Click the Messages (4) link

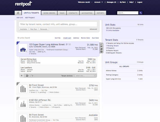tap(111, 2)
